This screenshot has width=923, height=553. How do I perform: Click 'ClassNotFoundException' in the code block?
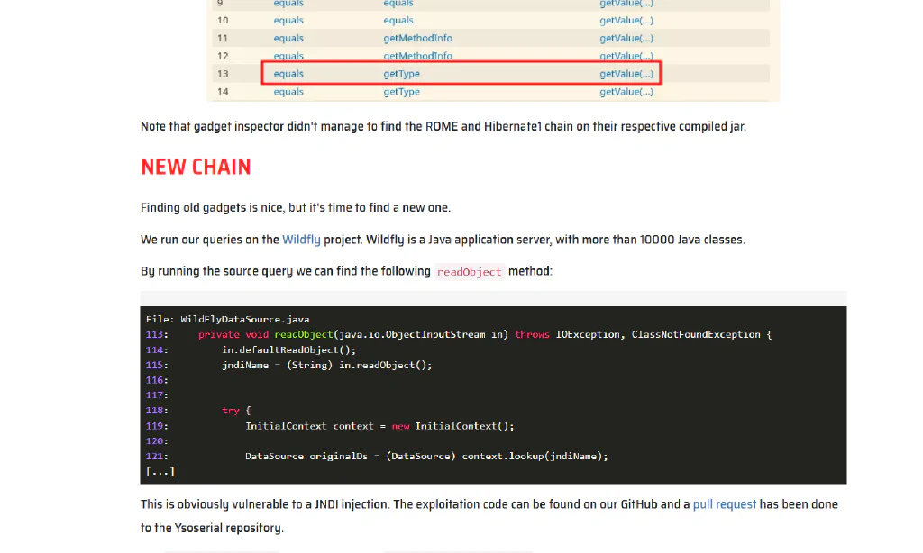click(696, 334)
